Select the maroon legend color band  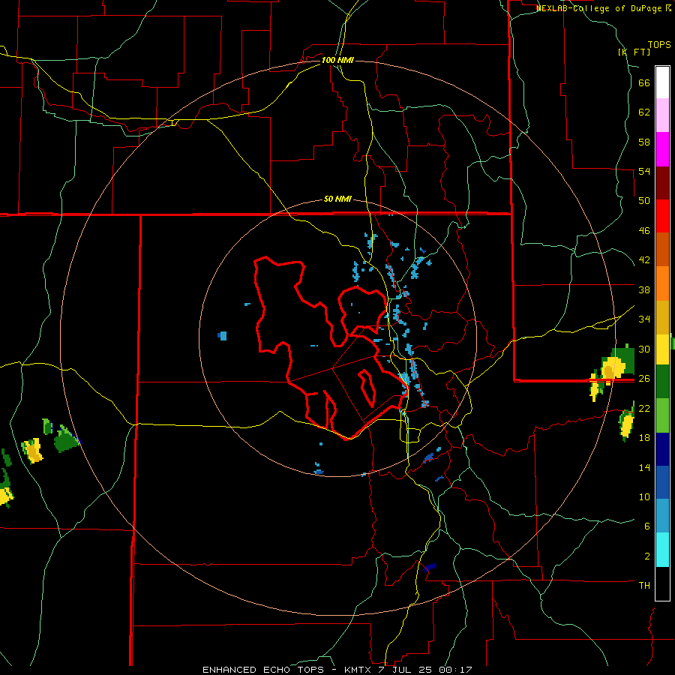(x=662, y=183)
